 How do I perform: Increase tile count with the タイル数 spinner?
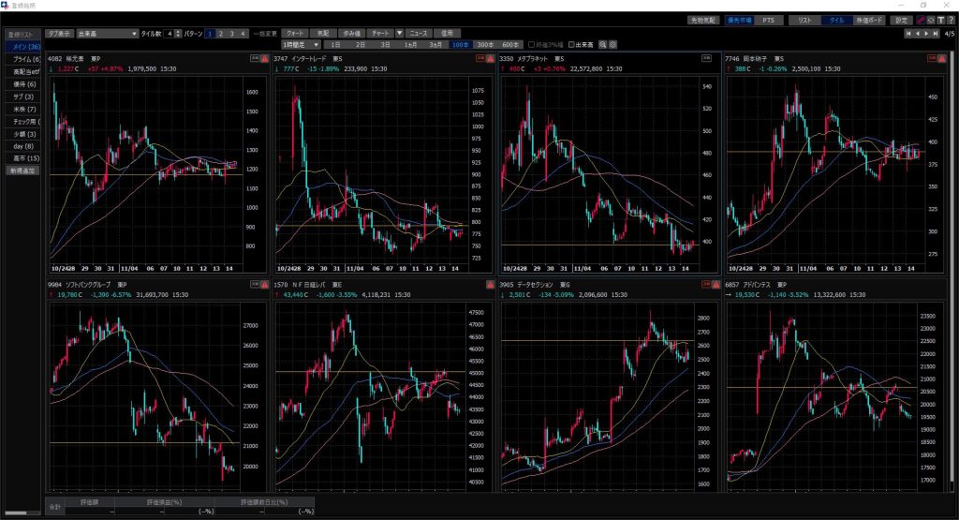tap(178, 31)
